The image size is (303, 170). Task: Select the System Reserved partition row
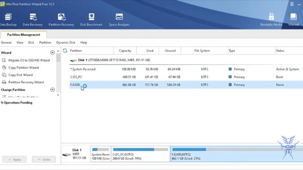186,69
